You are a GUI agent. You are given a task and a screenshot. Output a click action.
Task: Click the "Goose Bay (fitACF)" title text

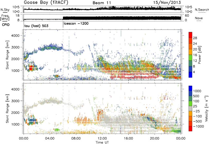point(46,3)
